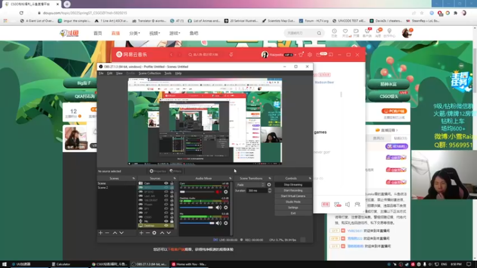Screen dimensions: 477x268
Task: Open OBS Tools menu
Action: [168, 73]
